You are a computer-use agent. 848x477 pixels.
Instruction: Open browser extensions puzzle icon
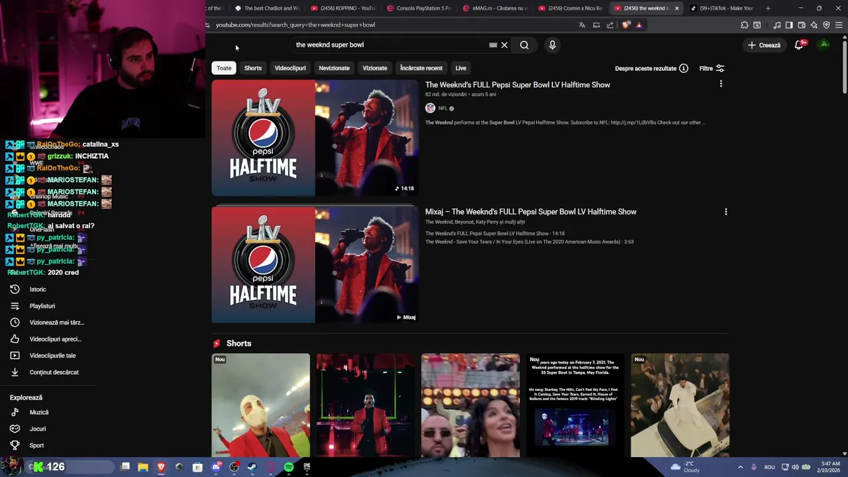point(745,25)
